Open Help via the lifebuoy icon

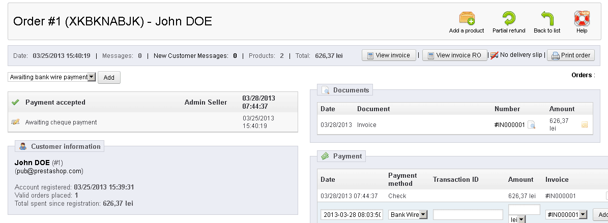click(582, 19)
